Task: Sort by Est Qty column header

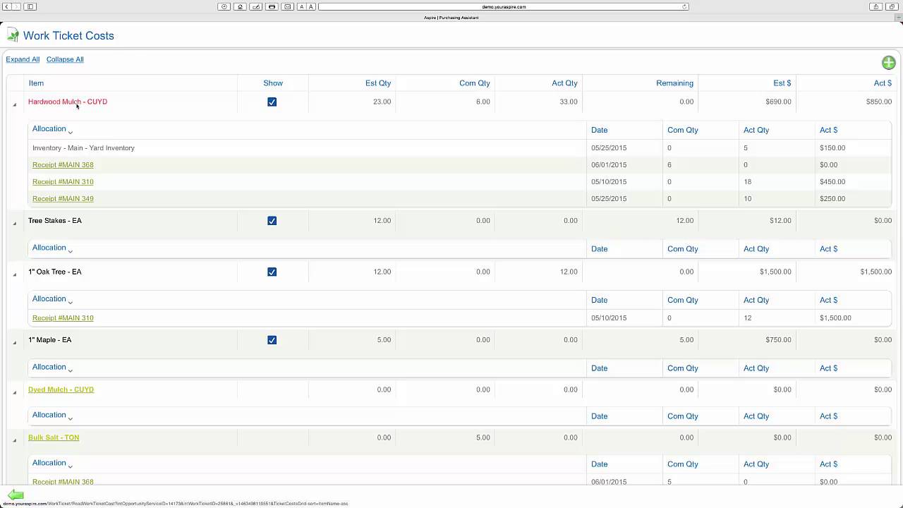Action: (x=378, y=83)
